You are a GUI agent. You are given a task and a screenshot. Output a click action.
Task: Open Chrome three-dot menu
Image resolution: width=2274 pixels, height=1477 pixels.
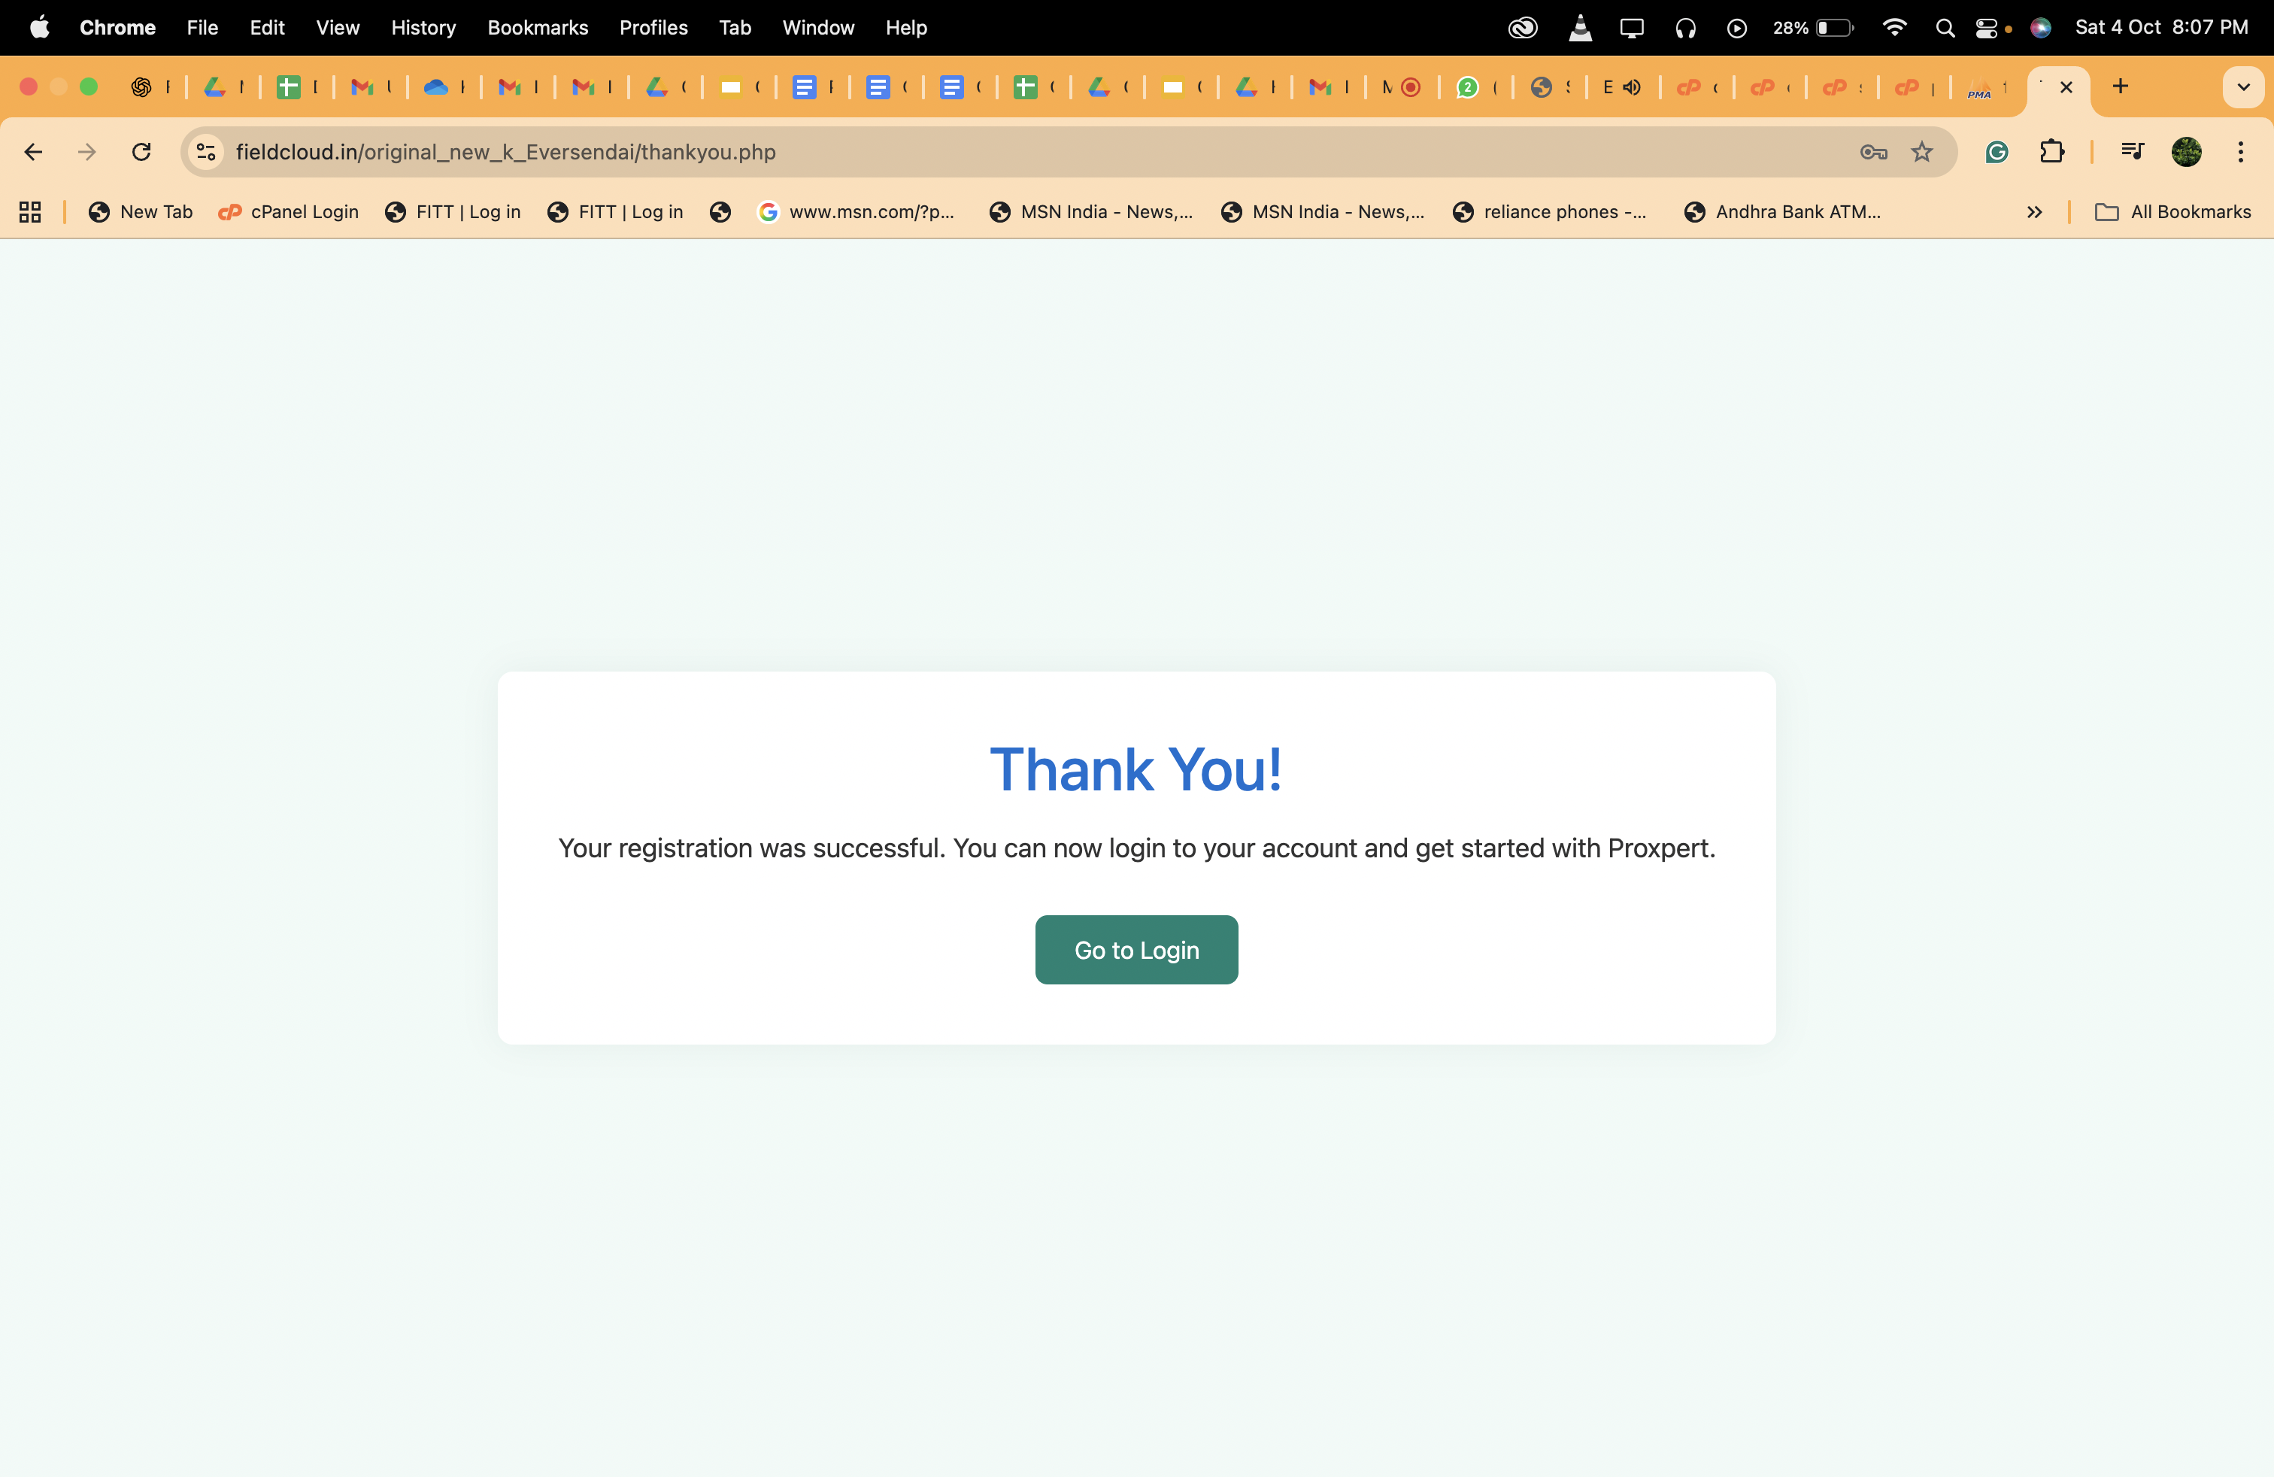click(x=2239, y=152)
